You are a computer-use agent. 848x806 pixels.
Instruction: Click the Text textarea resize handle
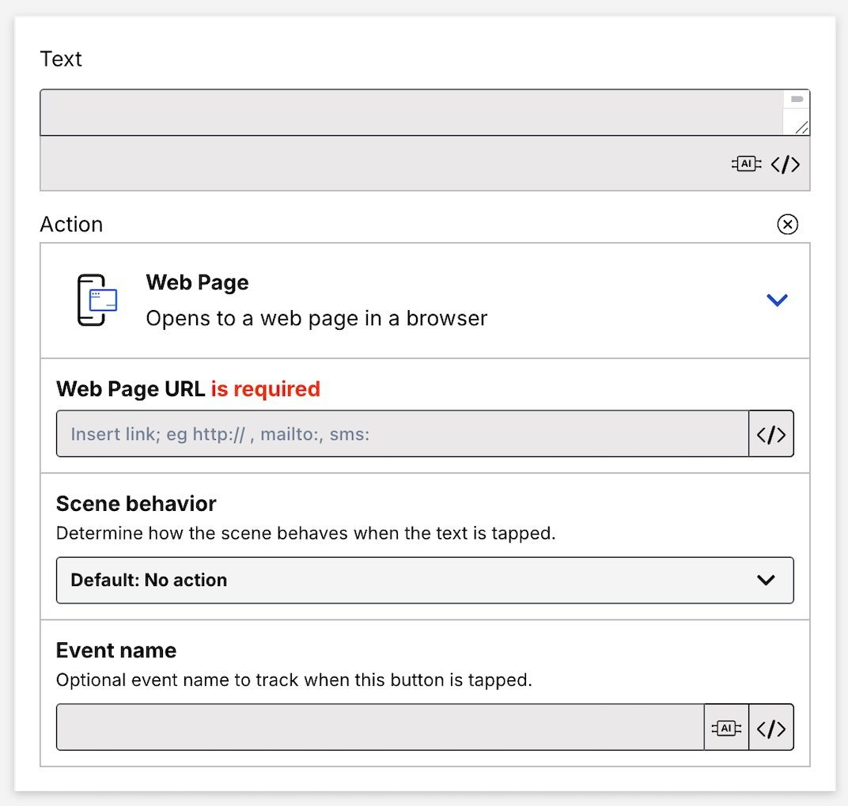[801, 127]
